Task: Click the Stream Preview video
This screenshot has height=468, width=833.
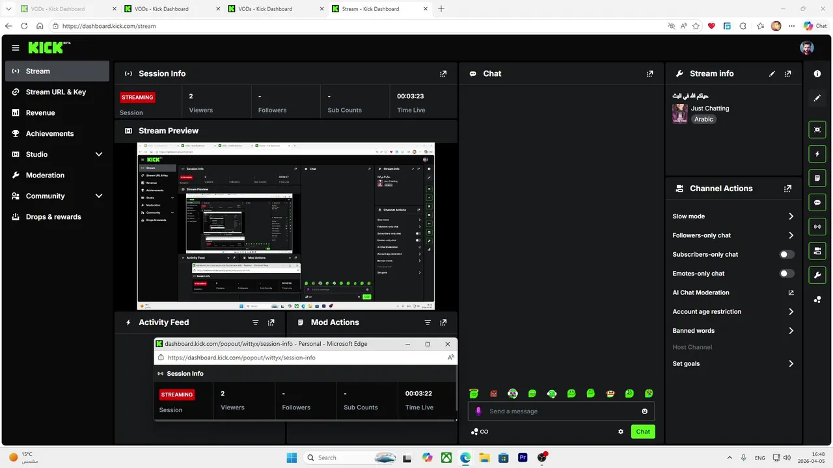Action: click(x=286, y=226)
